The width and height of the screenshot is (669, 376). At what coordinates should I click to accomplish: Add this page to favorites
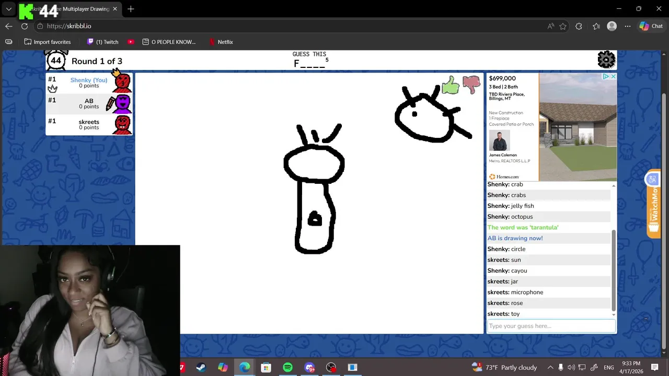click(563, 26)
